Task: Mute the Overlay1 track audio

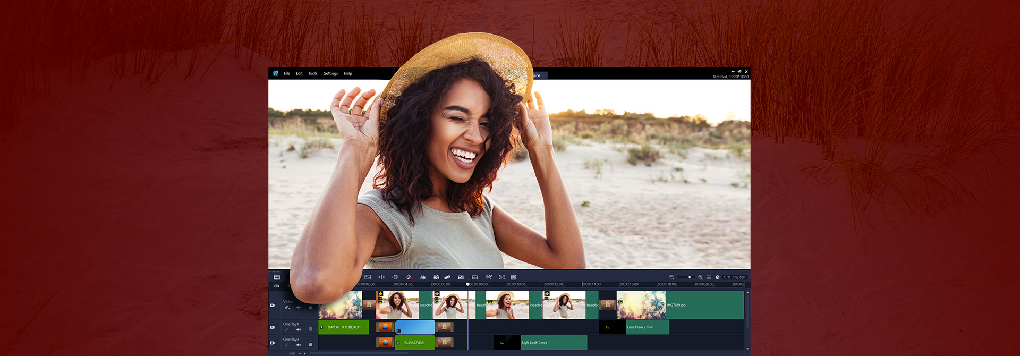Action: (x=298, y=329)
